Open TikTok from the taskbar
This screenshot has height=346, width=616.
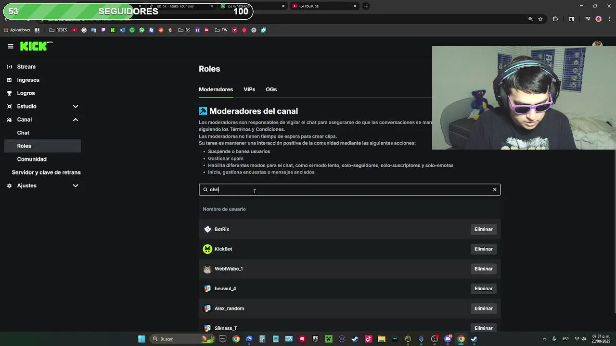coord(368,339)
